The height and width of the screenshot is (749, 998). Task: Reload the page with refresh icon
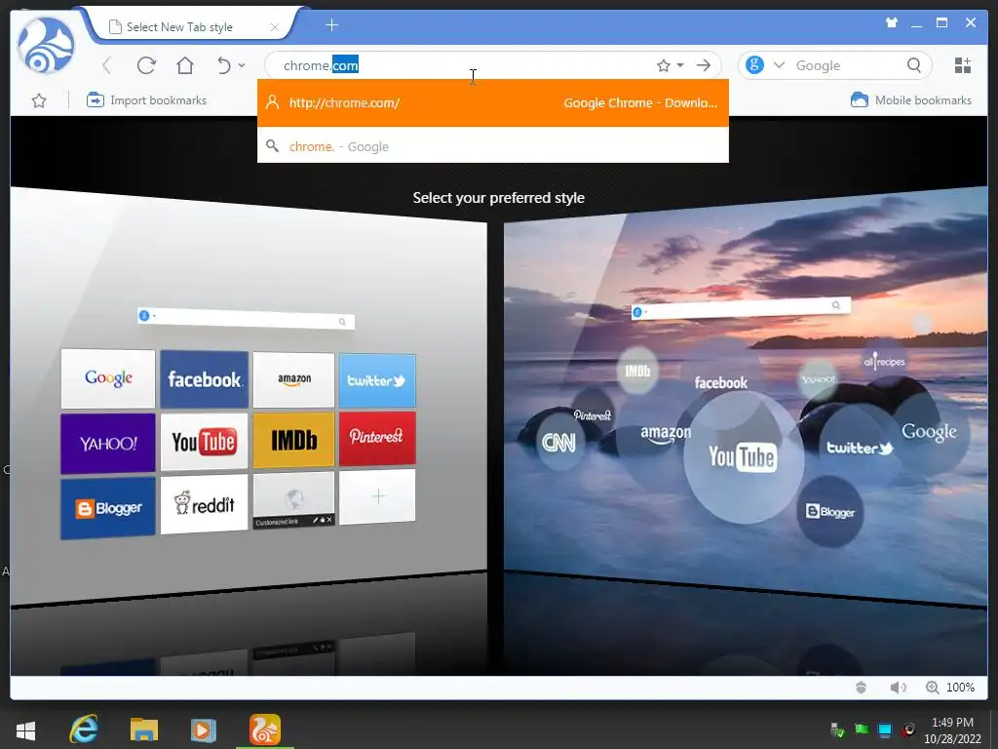pyautogui.click(x=146, y=65)
